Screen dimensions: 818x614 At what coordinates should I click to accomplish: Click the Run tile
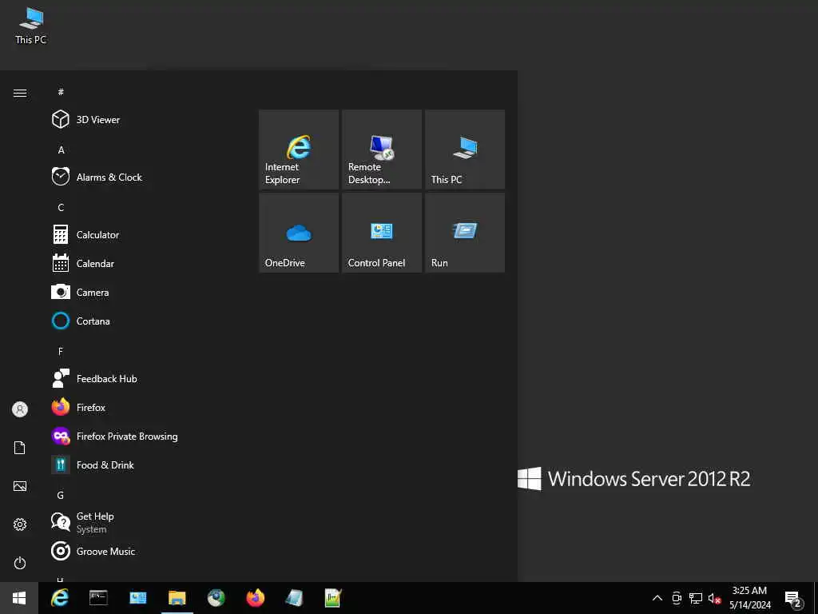click(465, 233)
